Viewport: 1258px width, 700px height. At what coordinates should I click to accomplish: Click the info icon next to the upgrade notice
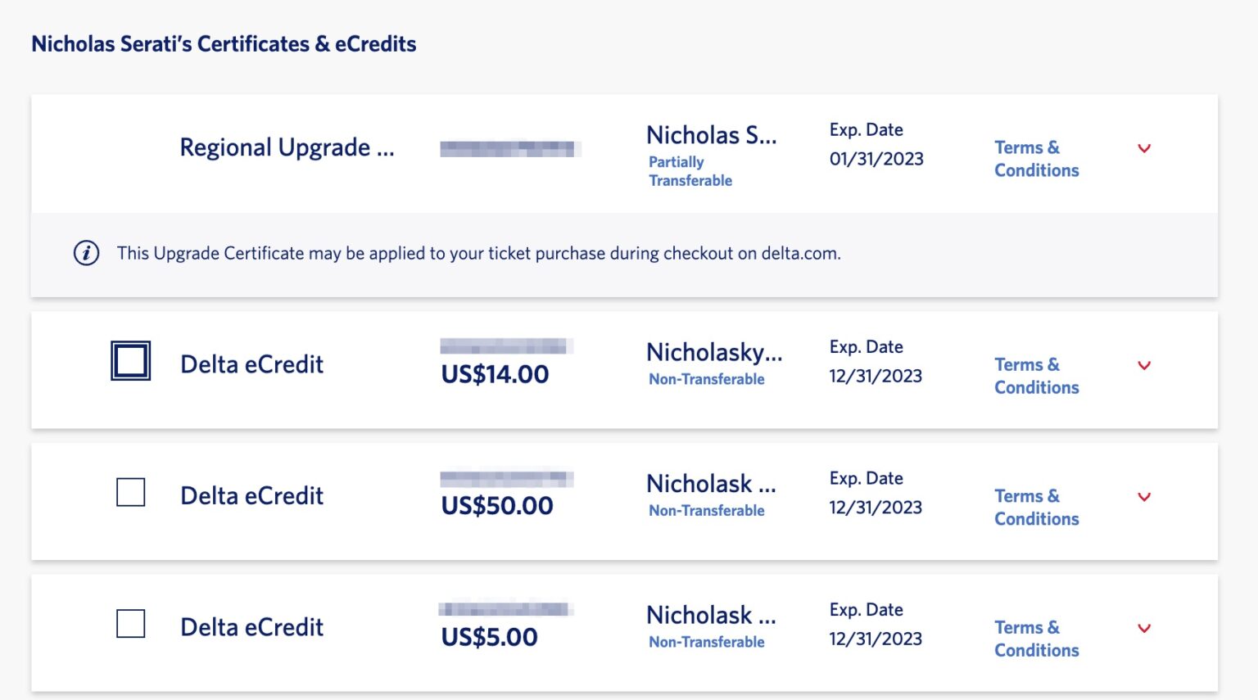click(x=84, y=252)
